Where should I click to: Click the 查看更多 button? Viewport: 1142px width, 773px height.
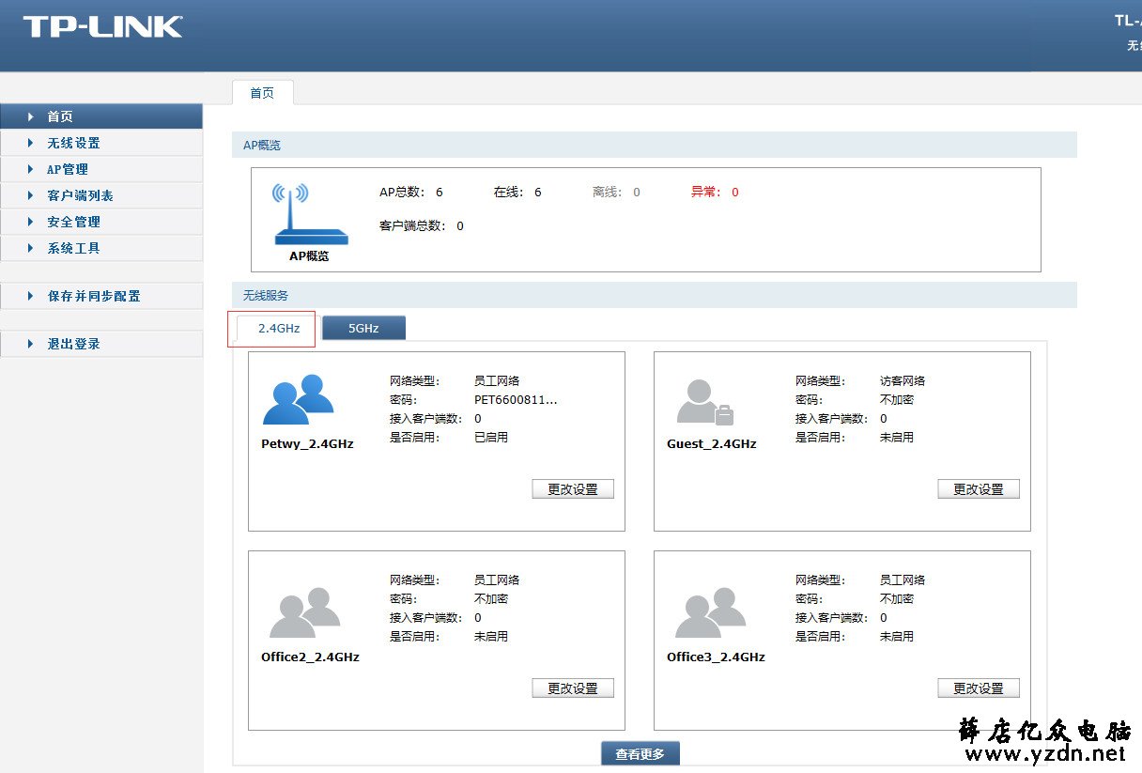click(x=640, y=754)
